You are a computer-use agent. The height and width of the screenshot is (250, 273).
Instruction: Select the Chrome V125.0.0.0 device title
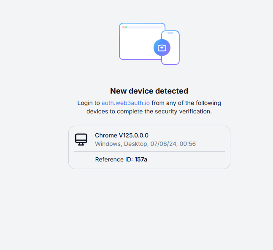pyautogui.click(x=122, y=135)
